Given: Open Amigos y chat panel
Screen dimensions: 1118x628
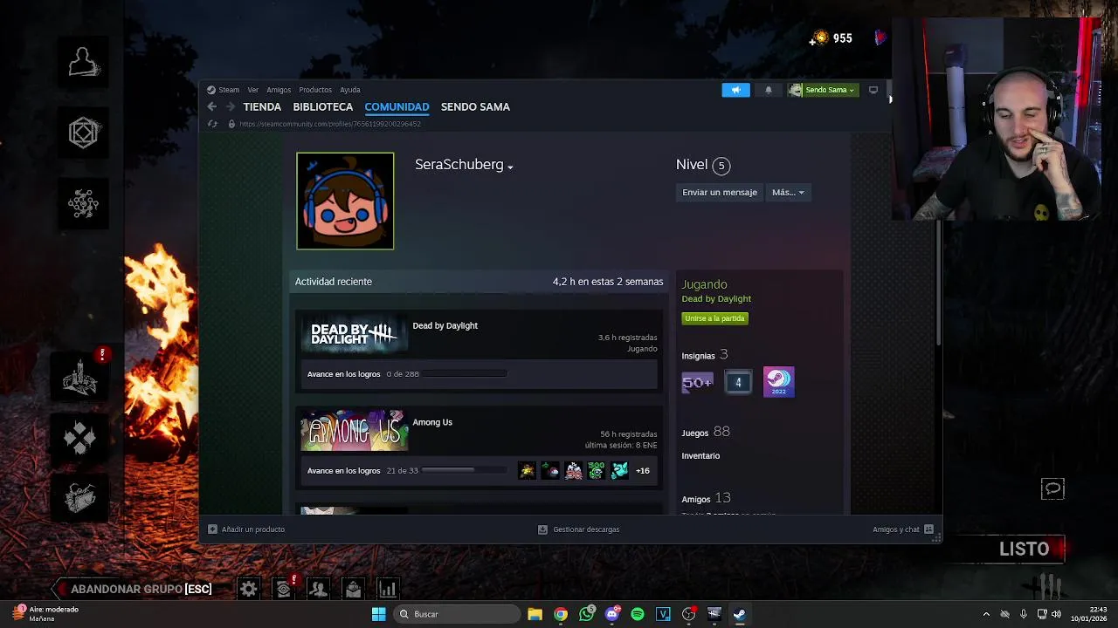Looking at the screenshot, I should click(902, 529).
